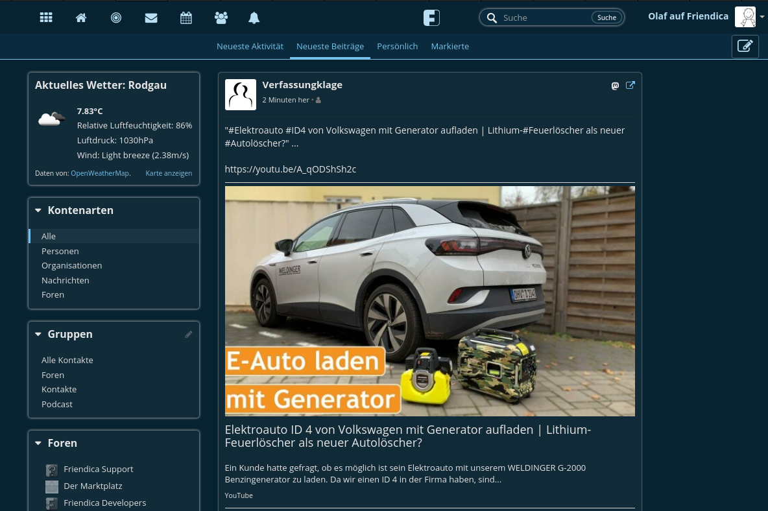The image size is (768, 511).
Task: Switch to Neueste Aktivität tab
Action: [250, 46]
